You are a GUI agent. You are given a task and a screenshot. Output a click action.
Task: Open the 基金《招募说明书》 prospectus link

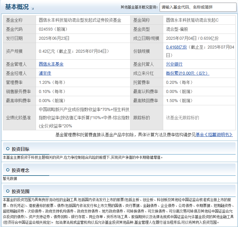coord(214,135)
